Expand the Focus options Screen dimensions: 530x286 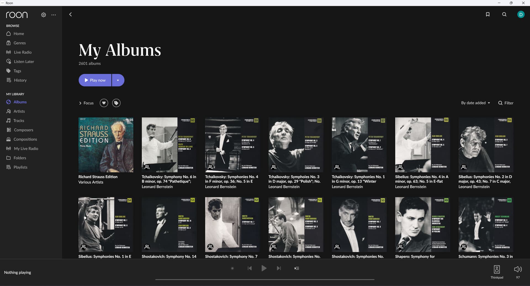pyautogui.click(x=86, y=103)
